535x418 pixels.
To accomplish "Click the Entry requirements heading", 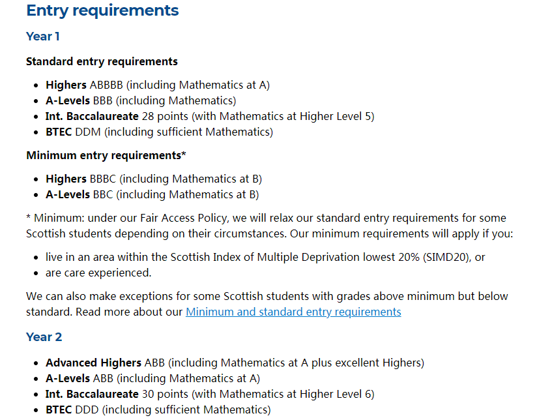I will coord(102,10).
